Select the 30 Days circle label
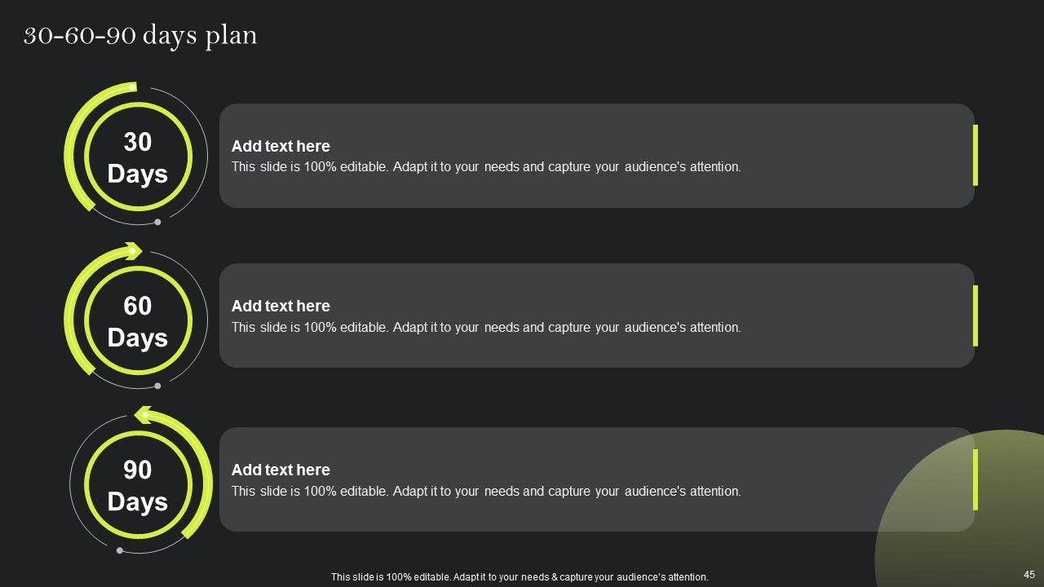Screen dimensions: 1044x587 [137, 157]
